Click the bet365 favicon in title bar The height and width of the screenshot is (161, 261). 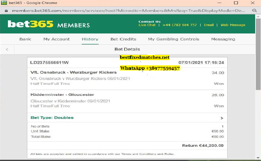pyautogui.click(x=4, y=3)
